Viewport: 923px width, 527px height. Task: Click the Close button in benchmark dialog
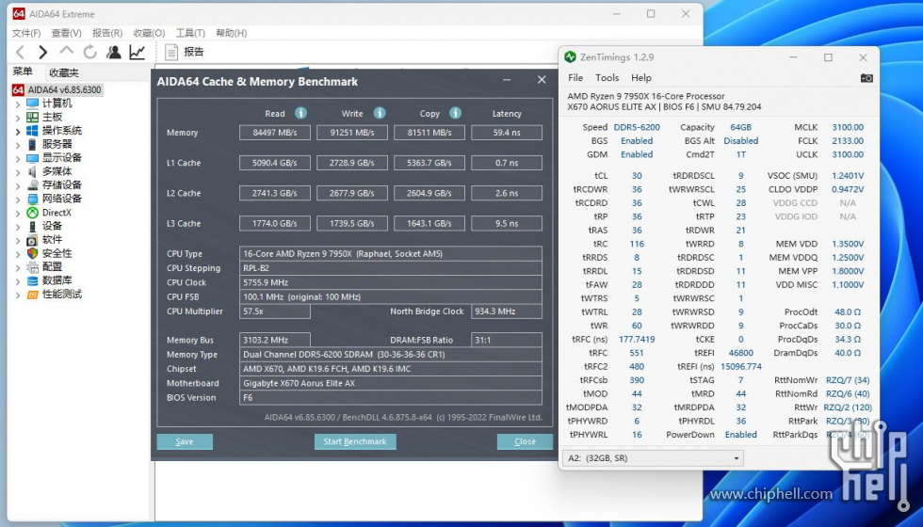525,441
